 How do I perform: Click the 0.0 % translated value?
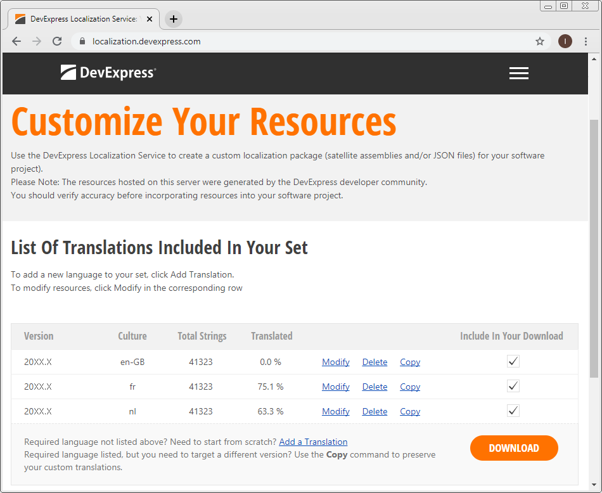pos(271,362)
